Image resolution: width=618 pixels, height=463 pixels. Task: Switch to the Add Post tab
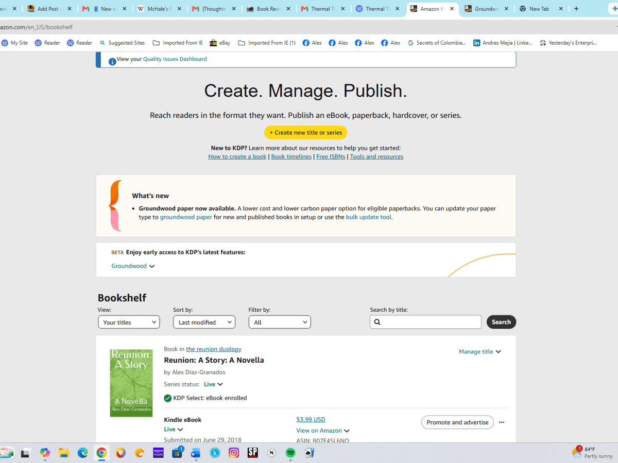49,9
